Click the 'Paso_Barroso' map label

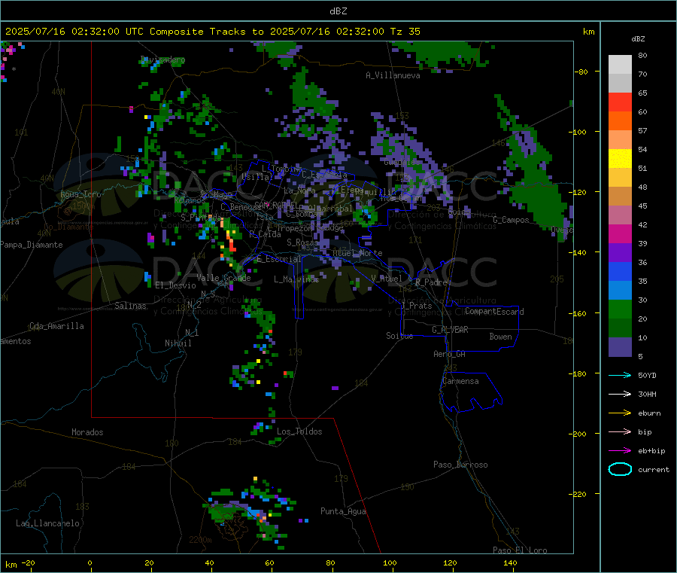point(460,465)
